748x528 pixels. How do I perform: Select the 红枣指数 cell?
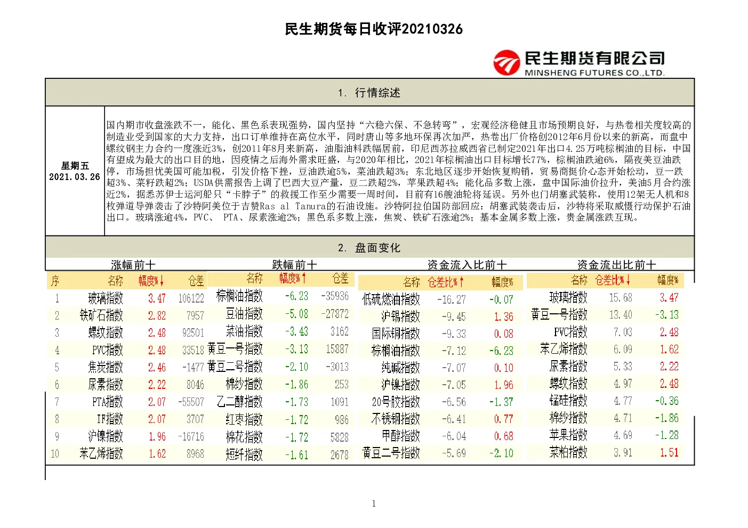coord(244,419)
